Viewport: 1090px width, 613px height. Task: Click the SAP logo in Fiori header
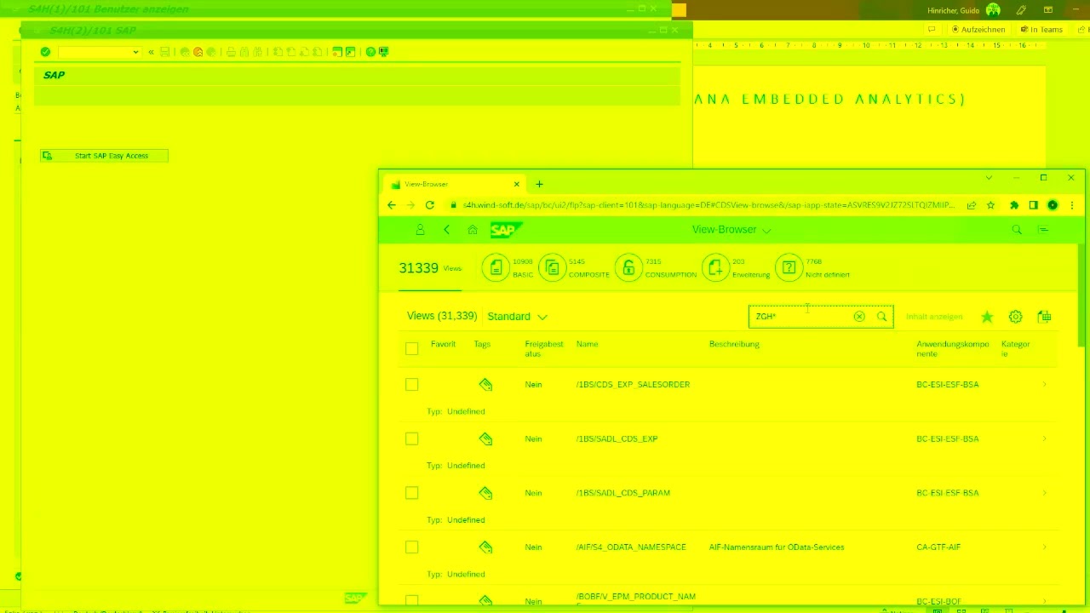(506, 230)
